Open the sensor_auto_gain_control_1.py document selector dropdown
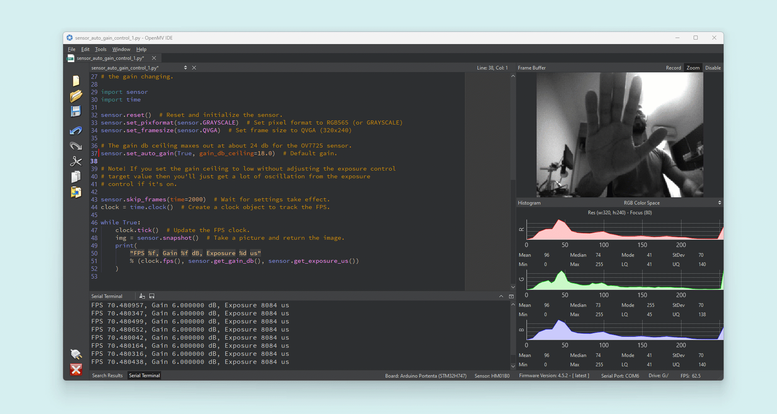The image size is (777, 414). [185, 68]
